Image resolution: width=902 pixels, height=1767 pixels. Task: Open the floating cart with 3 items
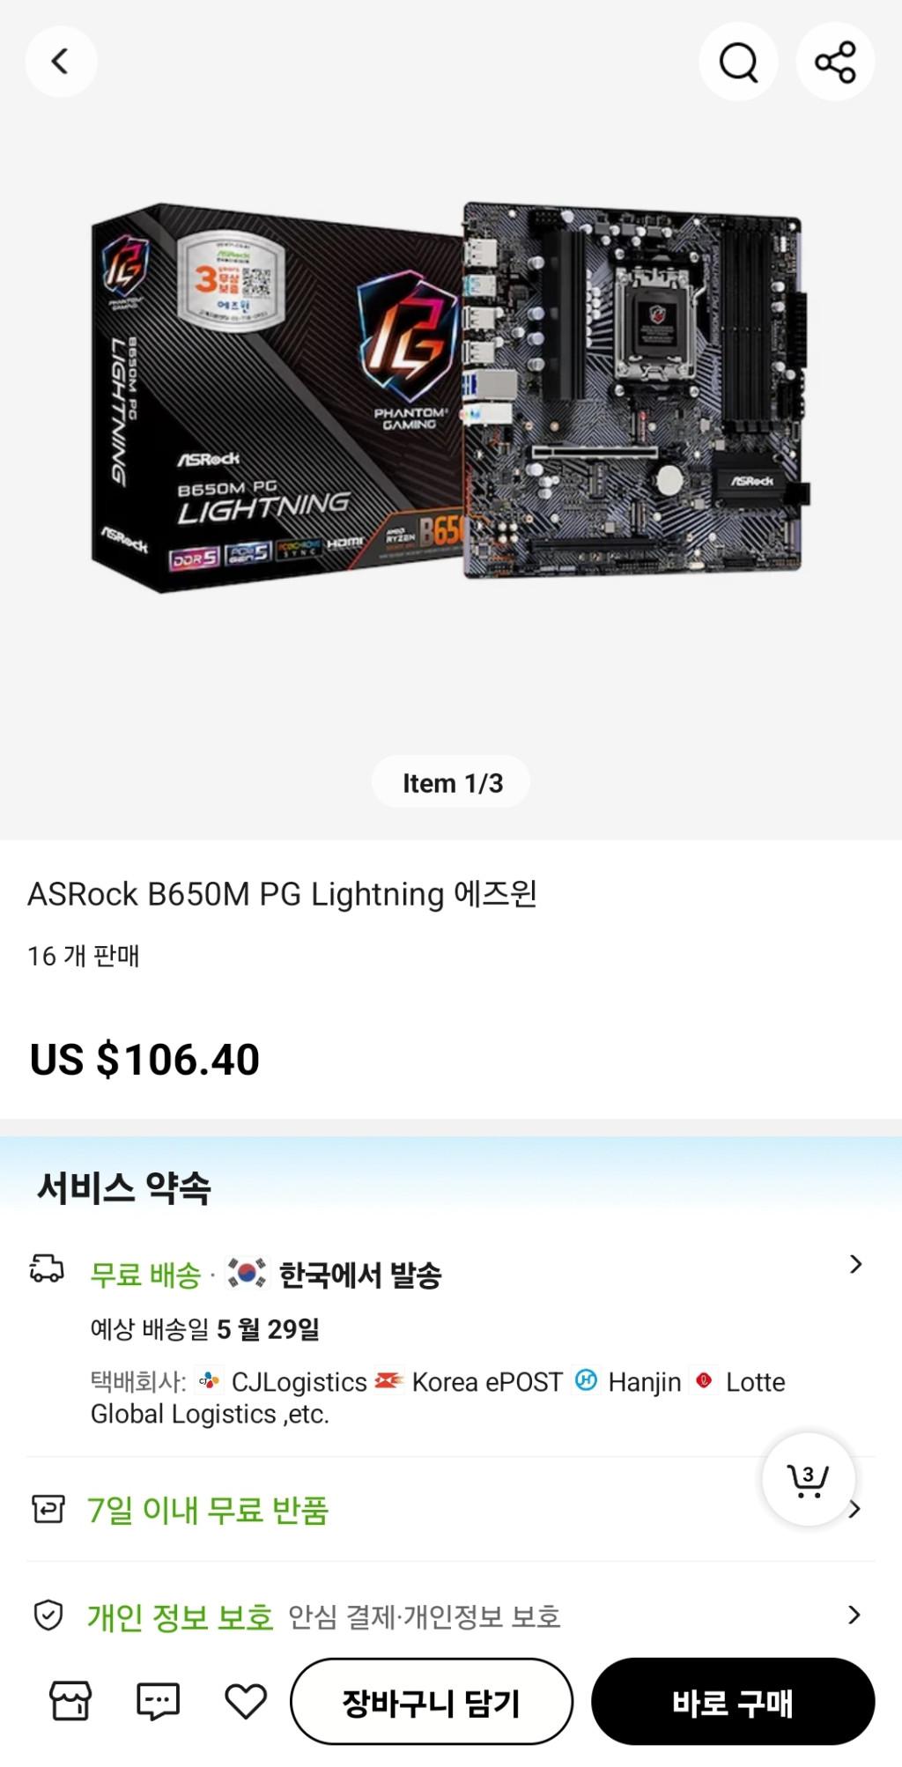point(808,1479)
